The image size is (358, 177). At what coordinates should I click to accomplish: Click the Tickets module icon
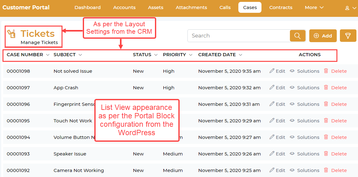pos(12,34)
